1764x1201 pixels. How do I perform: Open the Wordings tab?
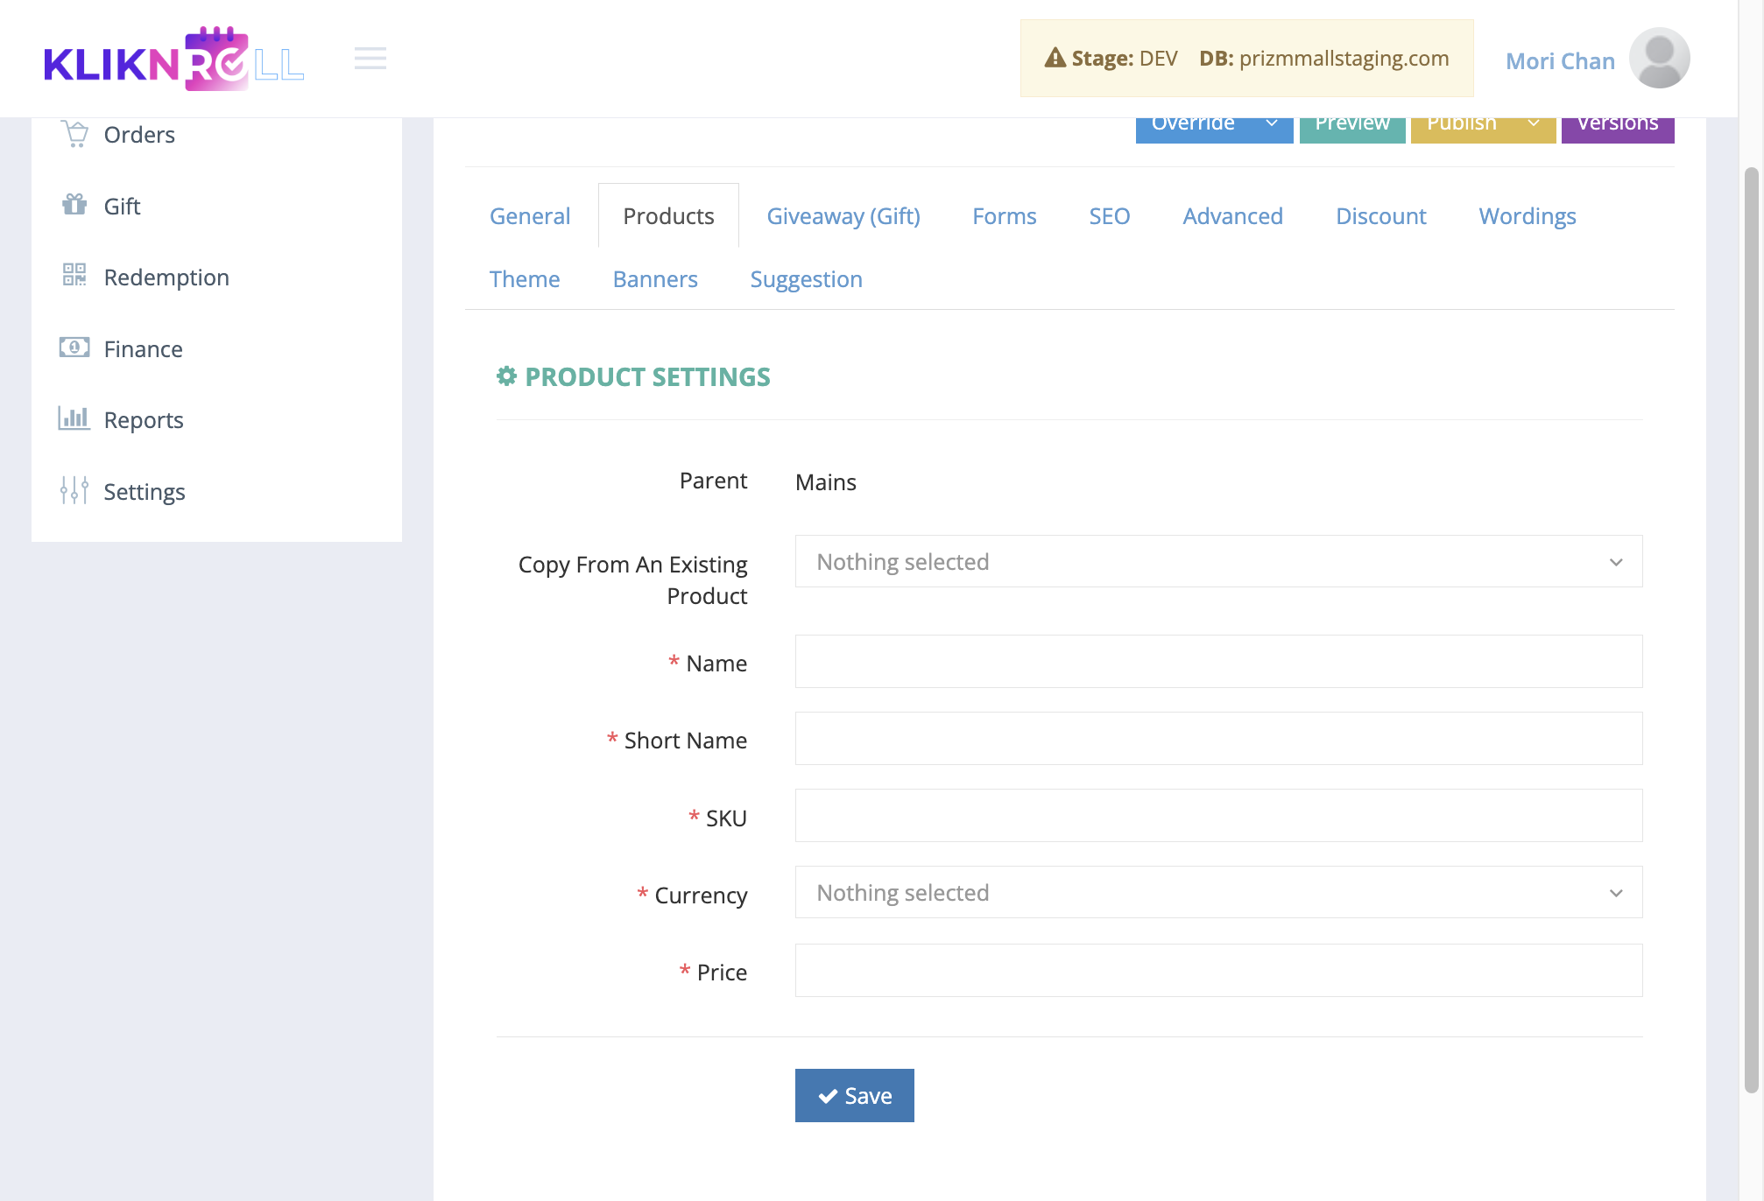(1528, 215)
